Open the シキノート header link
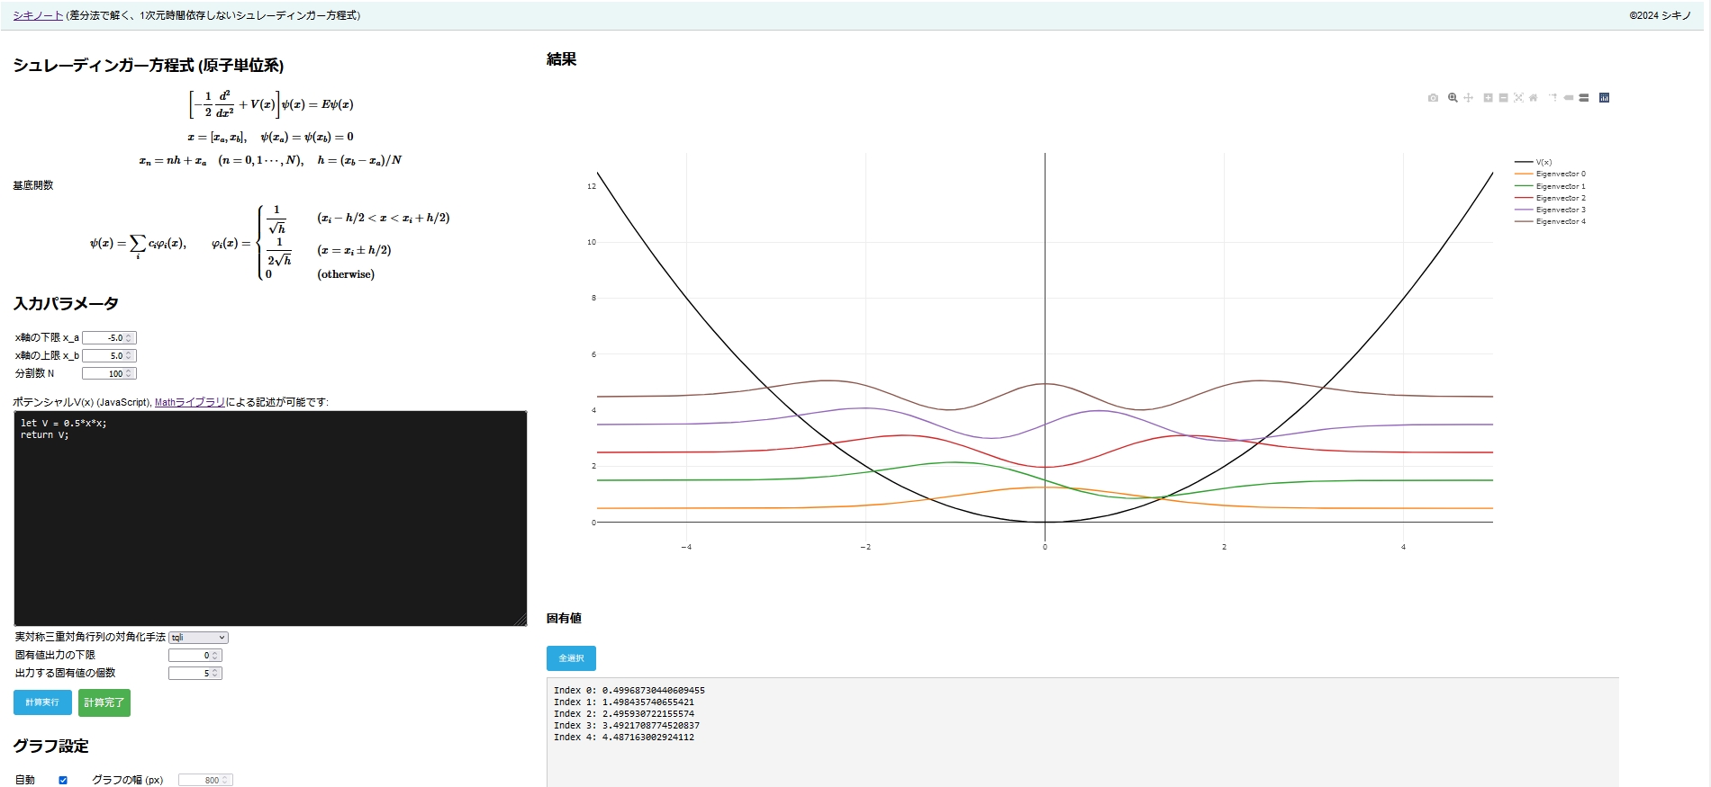This screenshot has width=1711, height=787. (x=38, y=15)
